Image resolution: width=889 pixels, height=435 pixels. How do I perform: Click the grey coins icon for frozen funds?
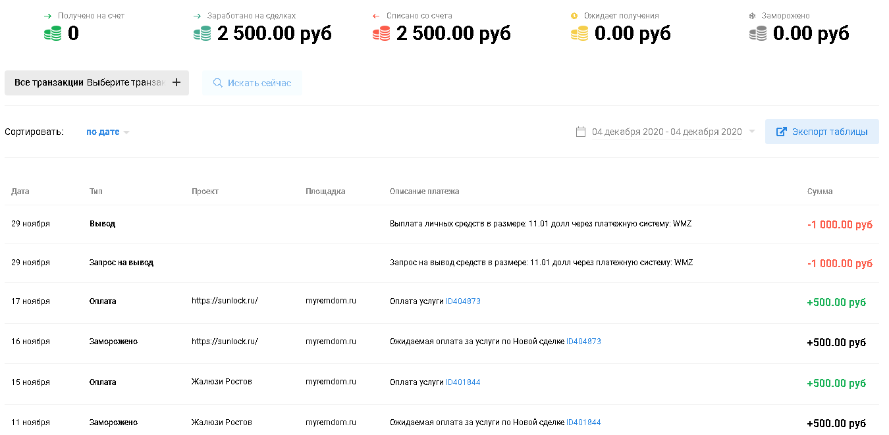pyautogui.click(x=758, y=34)
